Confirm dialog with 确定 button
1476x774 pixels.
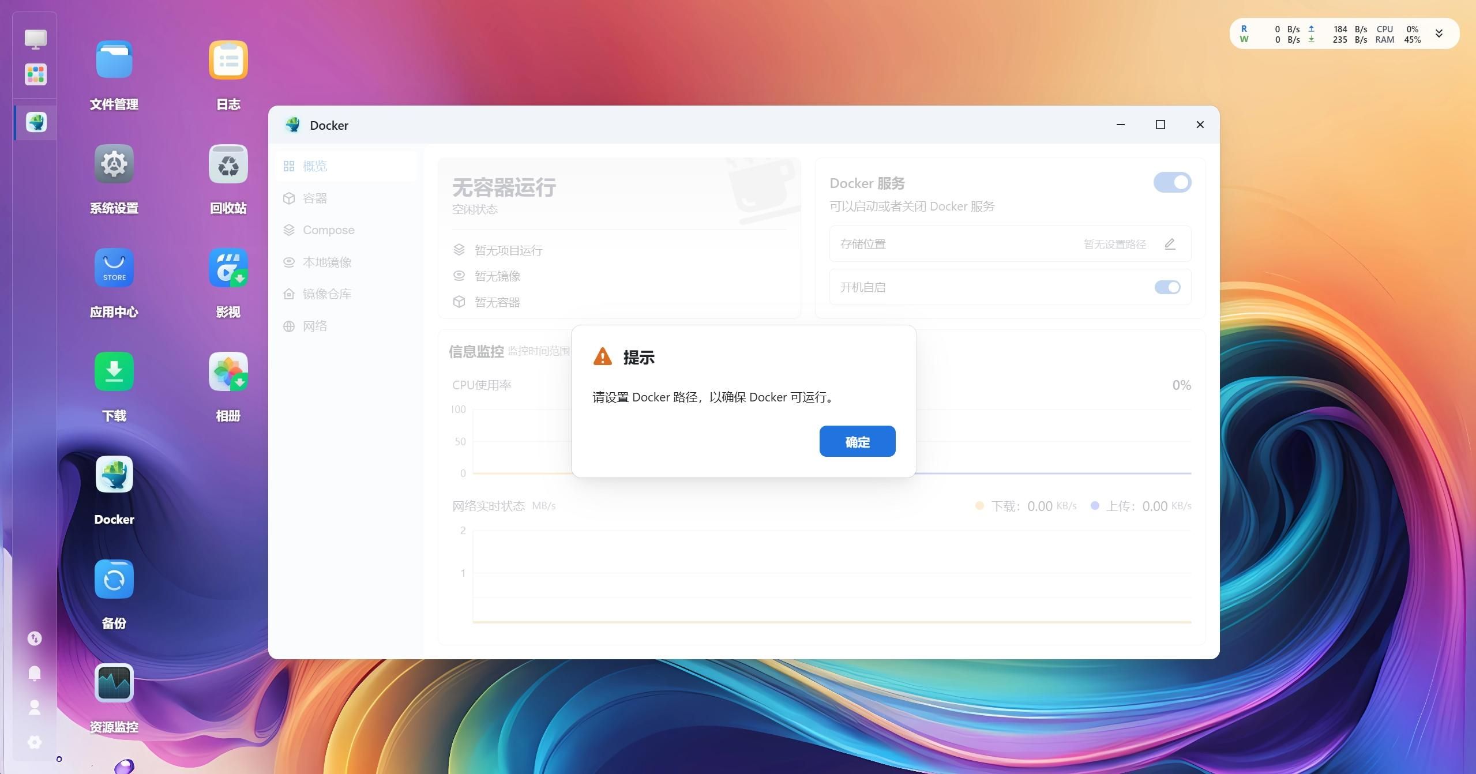click(857, 441)
